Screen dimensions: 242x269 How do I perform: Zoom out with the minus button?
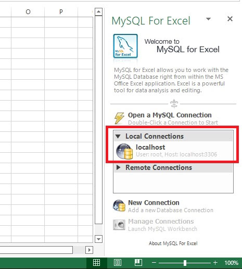154,263
